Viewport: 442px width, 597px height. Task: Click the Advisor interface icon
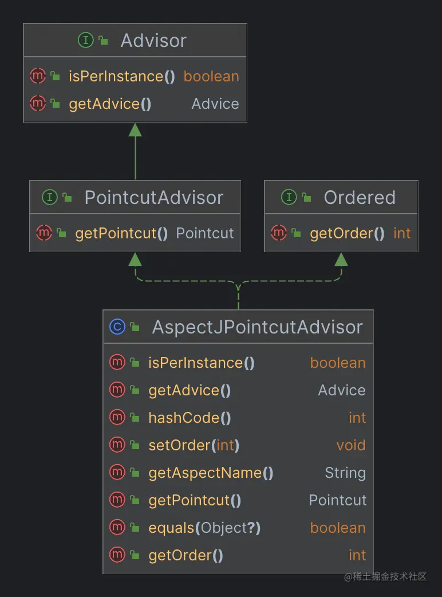coord(85,41)
